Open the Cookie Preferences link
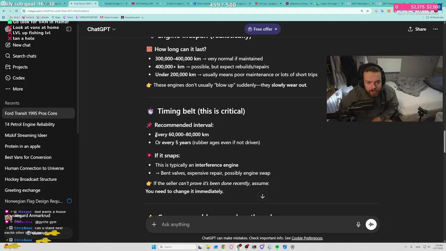Image resolution: width=446 pixels, height=251 pixels. [x=307, y=238]
